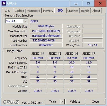Click the Validate button
This screenshot has height=106, width=107.
pyautogui.click(x=75, y=102)
